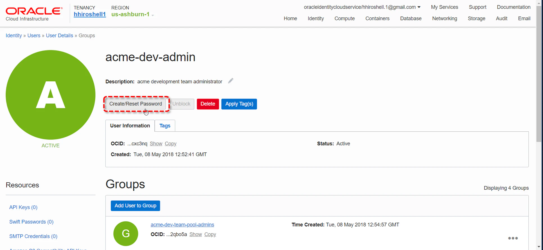Image resolution: width=543 pixels, height=250 pixels.
Task: Click the red Delete button
Action: 208,104
